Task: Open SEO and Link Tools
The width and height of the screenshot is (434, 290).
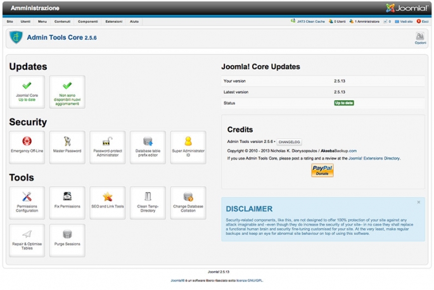Action: [x=108, y=202]
